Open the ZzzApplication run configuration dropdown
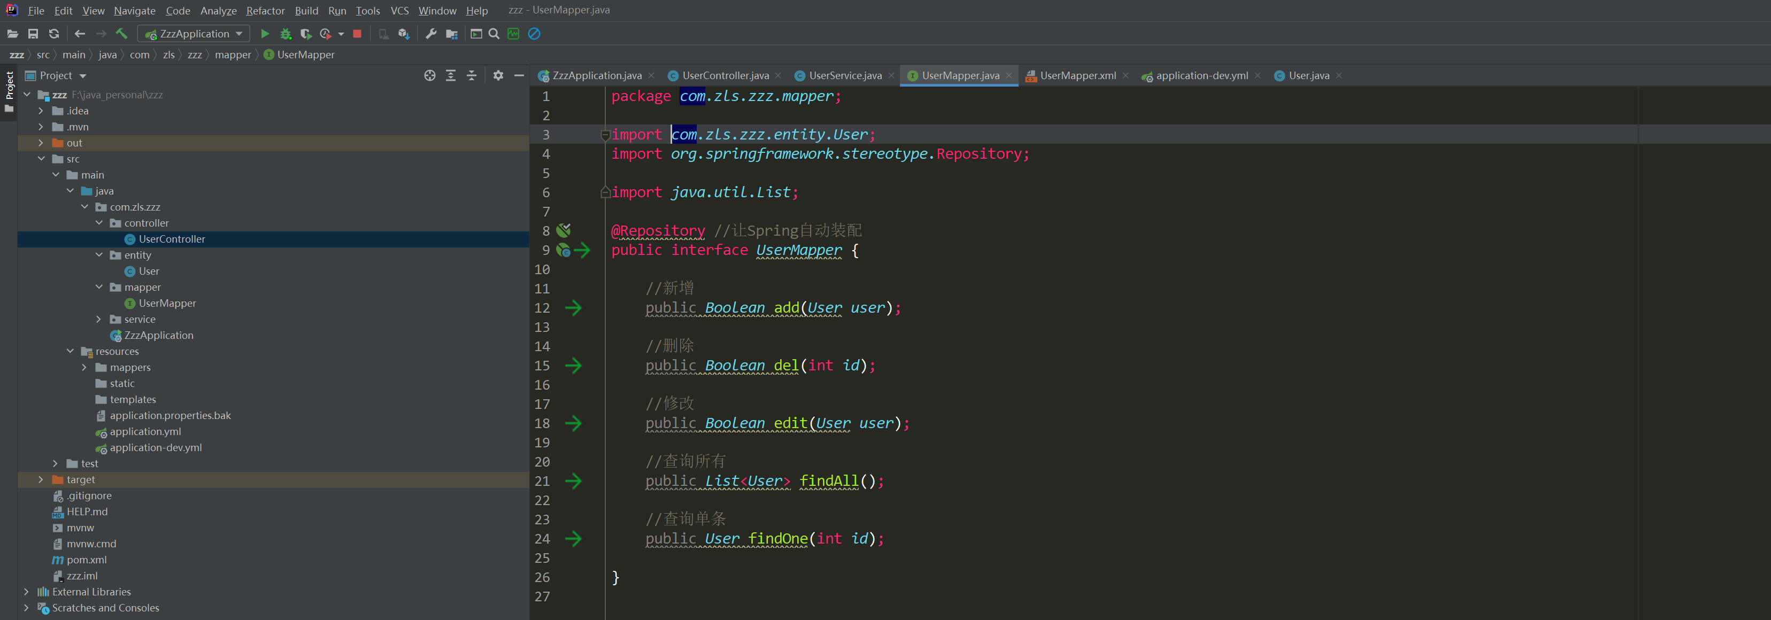Image resolution: width=1771 pixels, height=620 pixels. (x=195, y=34)
